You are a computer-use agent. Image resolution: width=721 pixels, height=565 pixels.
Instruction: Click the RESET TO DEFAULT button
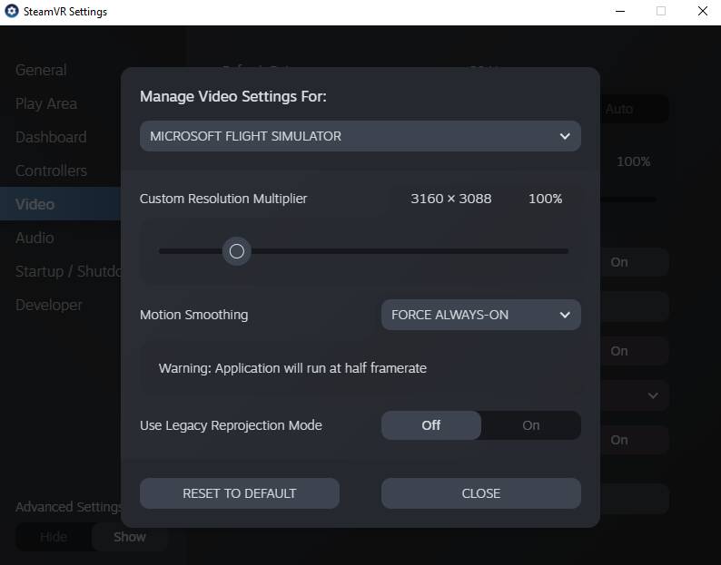click(239, 493)
